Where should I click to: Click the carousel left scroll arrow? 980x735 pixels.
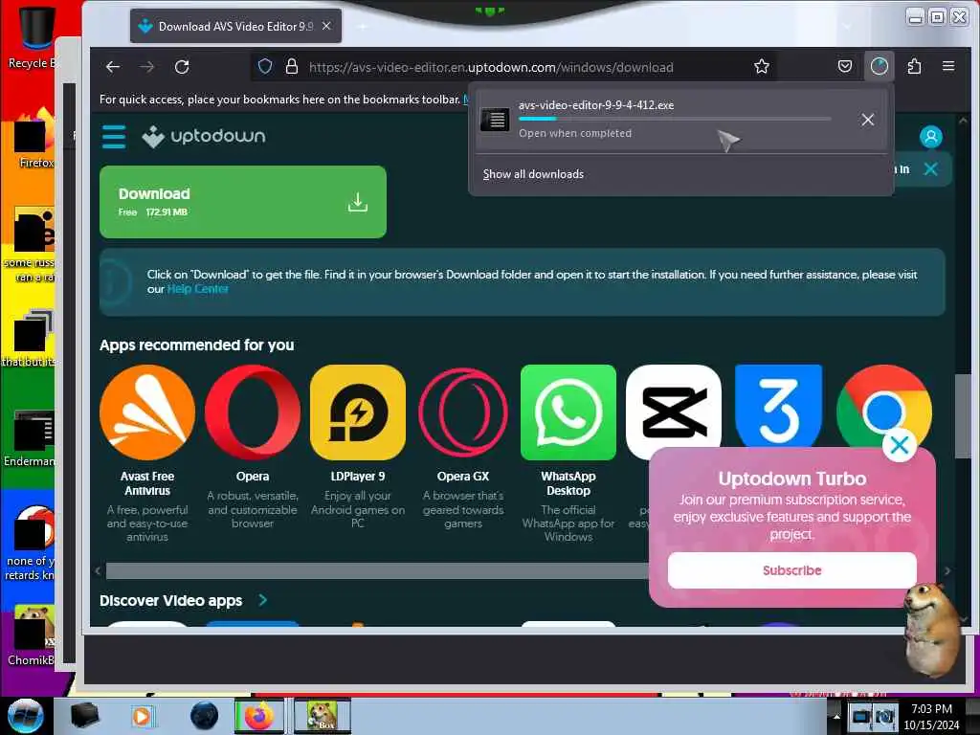point(98,570)
